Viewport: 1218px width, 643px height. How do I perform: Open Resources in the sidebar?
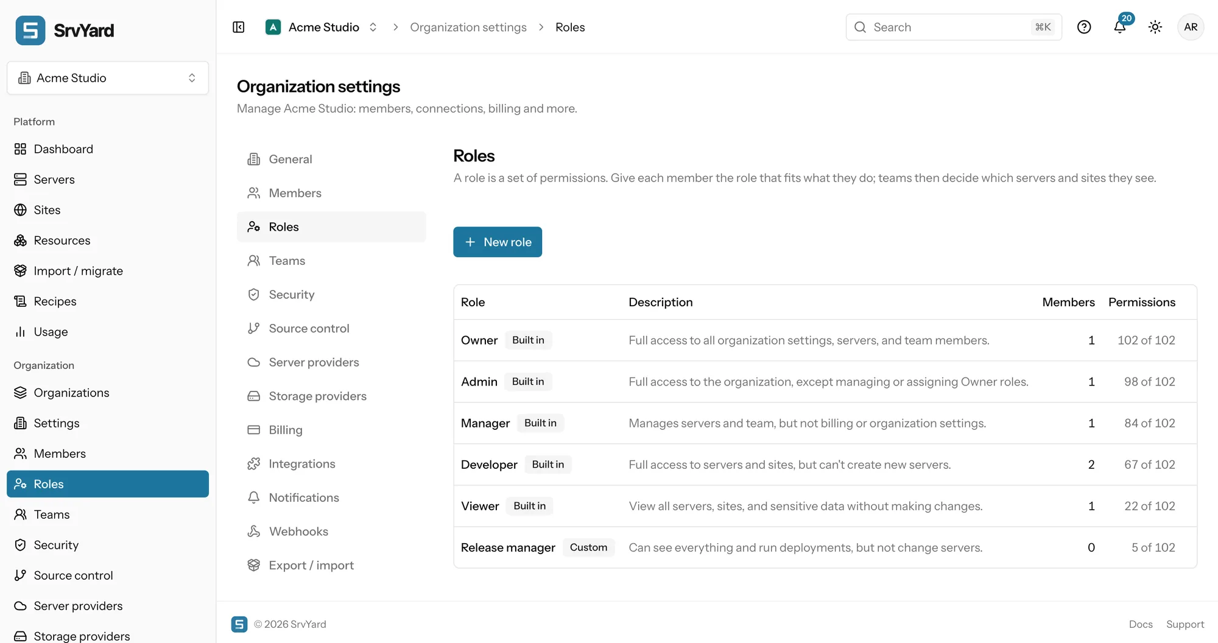click(x=108, y=241)
